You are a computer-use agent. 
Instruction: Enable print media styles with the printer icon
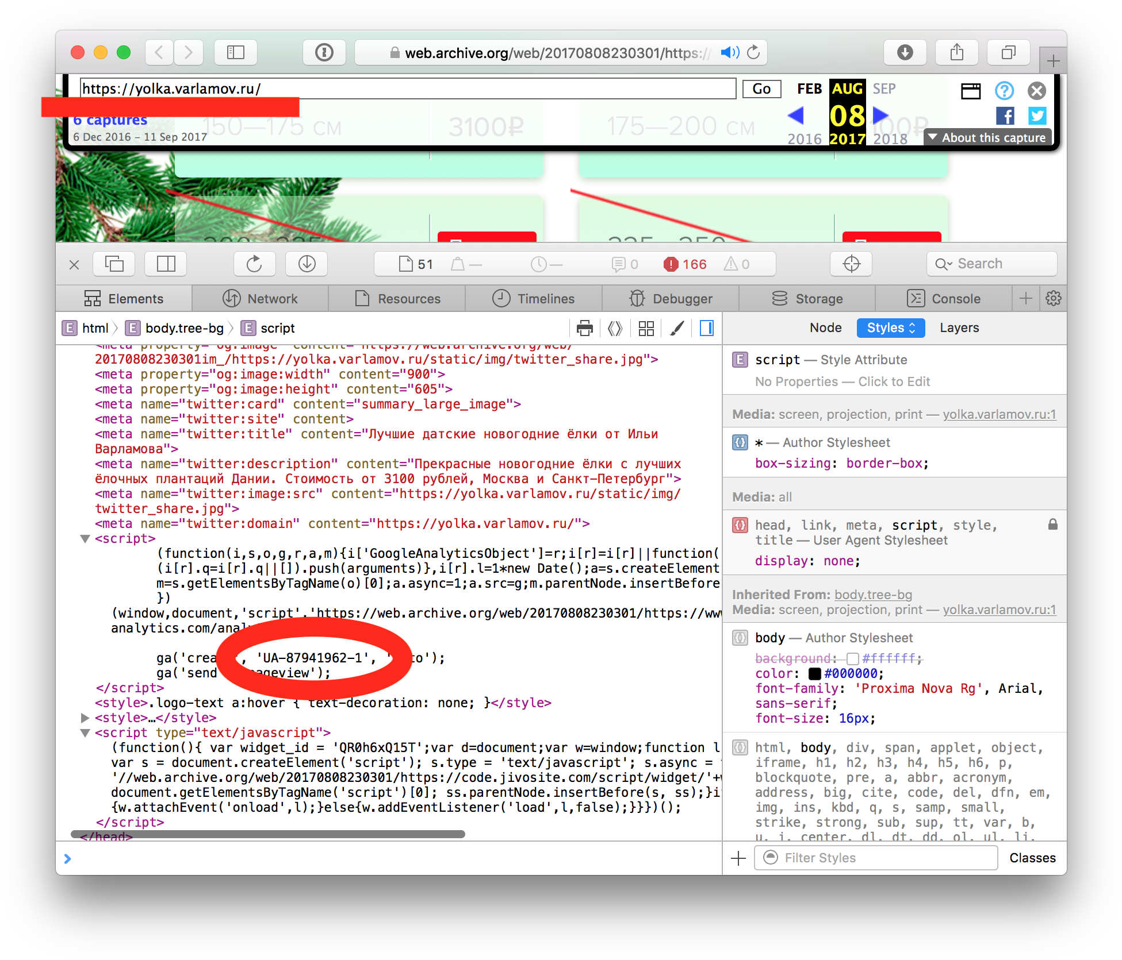click(584, 328)
